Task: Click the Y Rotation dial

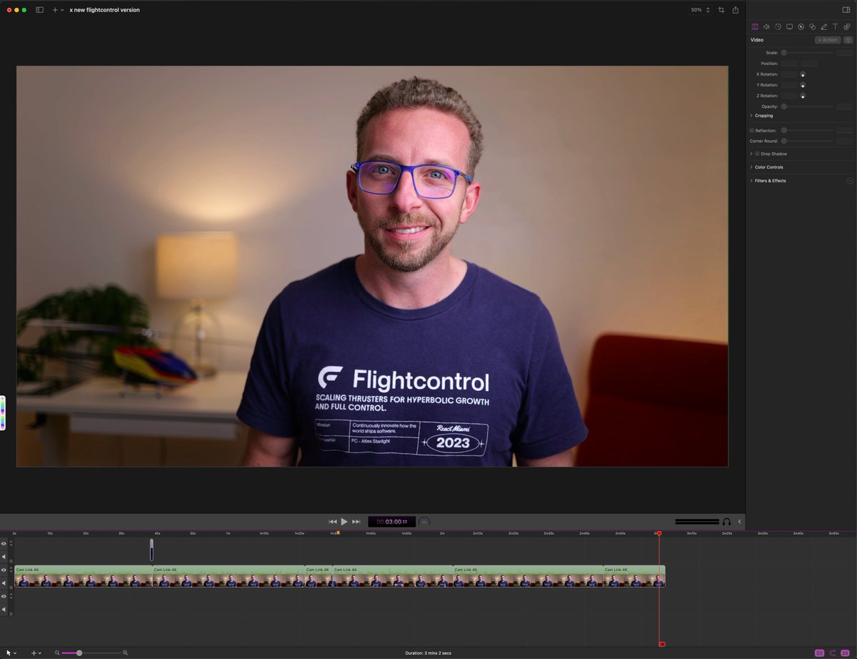Action: pyautogui.click(x=803, y=85)
